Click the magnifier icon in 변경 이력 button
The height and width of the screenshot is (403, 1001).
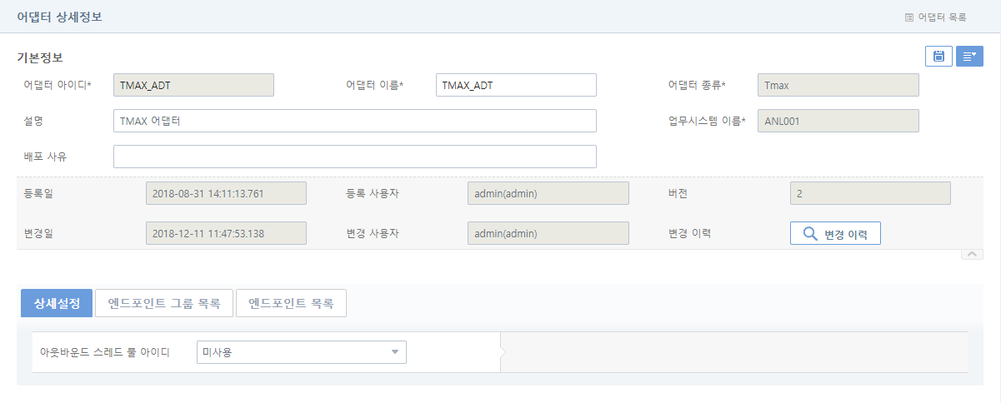coord(809,233)
